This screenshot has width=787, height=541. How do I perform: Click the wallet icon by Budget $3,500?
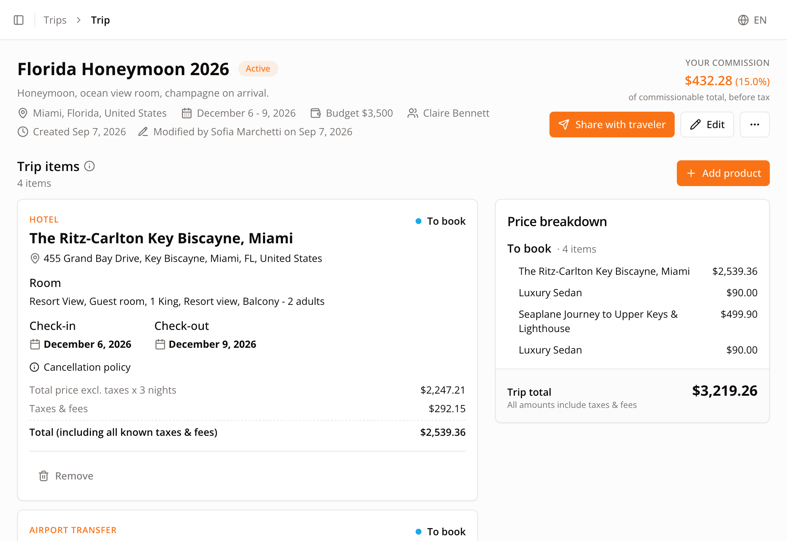click(x=316, y=113)
